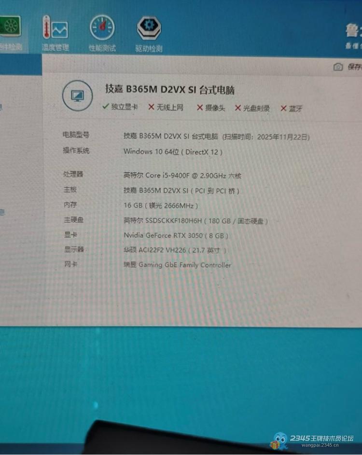Click the camera save-screenshot icon
Screen dimensions: 362x455
click(338, 67)
